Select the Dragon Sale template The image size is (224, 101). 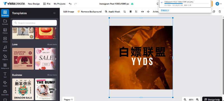point(23,89)
